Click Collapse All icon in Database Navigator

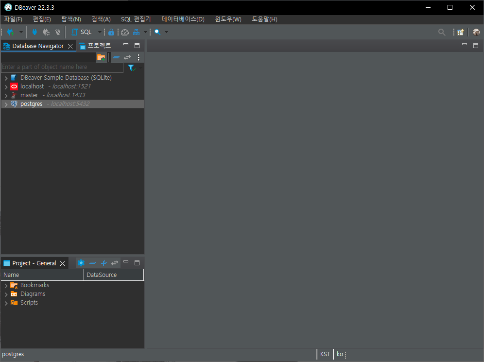116,57
